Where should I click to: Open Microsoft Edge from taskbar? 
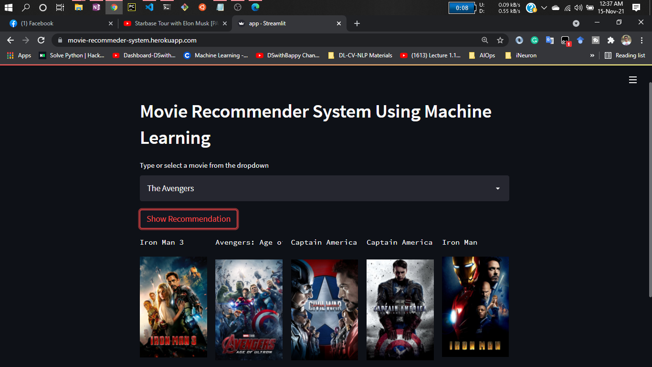255,7
